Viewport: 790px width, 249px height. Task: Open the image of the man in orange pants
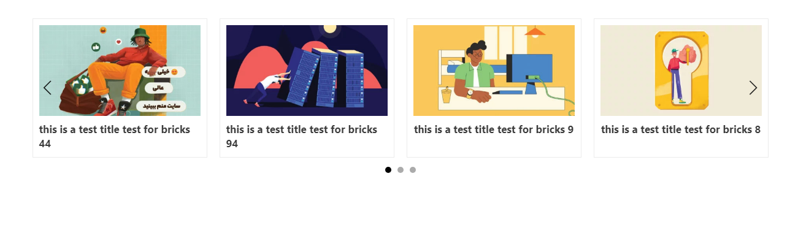pos(120,71)
